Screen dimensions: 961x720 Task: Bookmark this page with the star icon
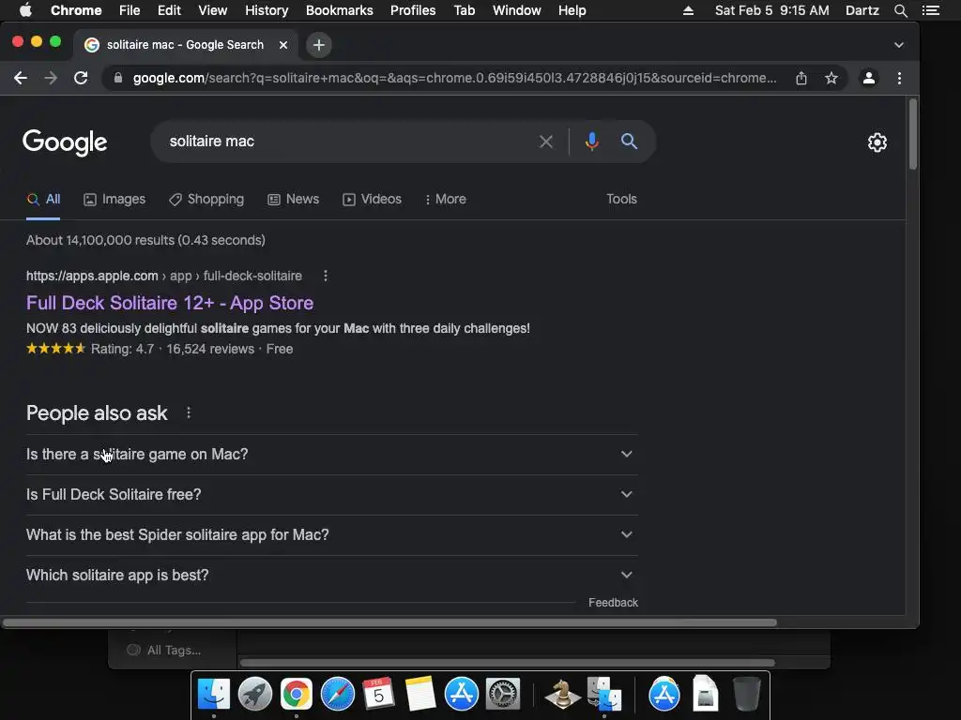[831, 78]
